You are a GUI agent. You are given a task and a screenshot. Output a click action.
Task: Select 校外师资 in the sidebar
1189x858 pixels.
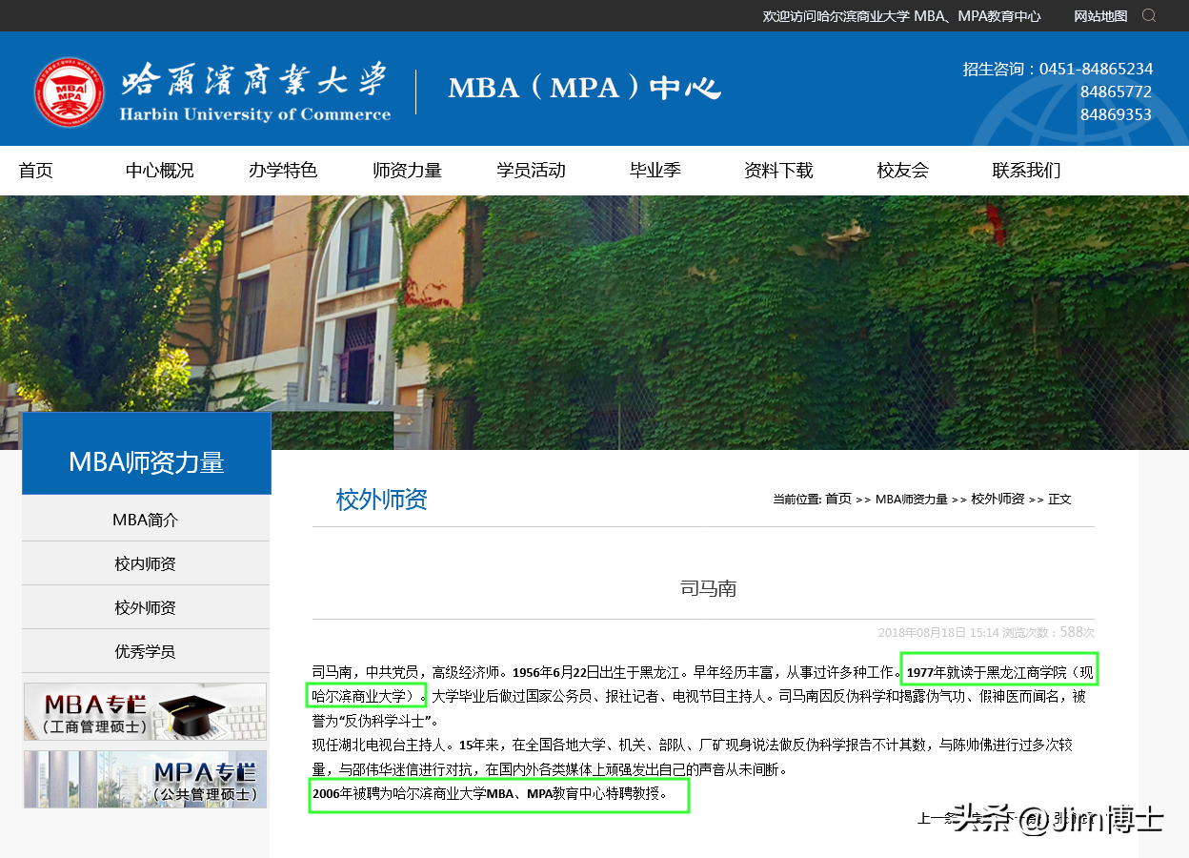tap(146, 607)
